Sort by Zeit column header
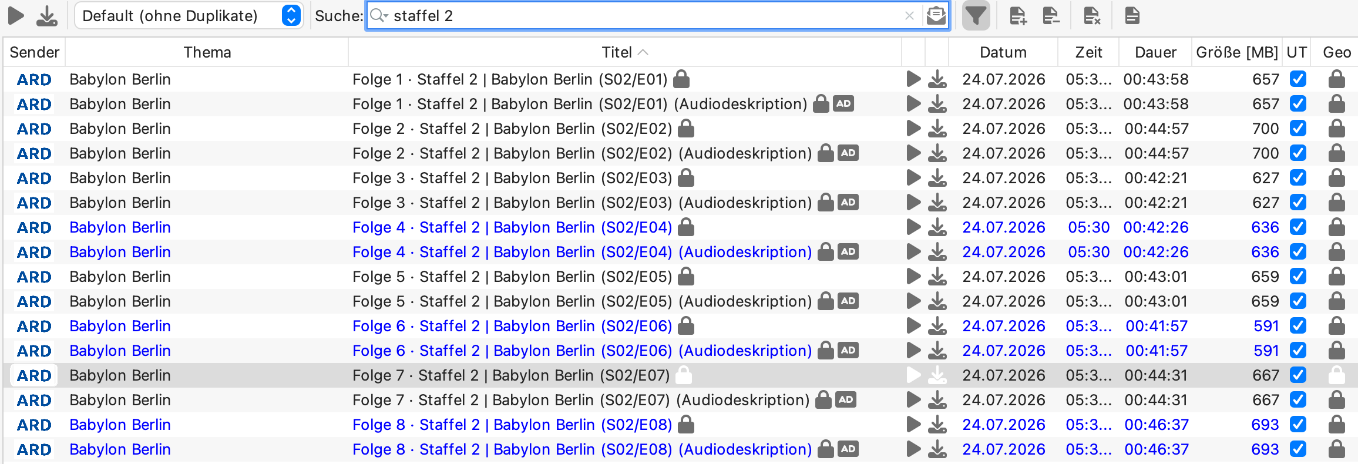The image size is (1358, 464). pos(1088,52)
